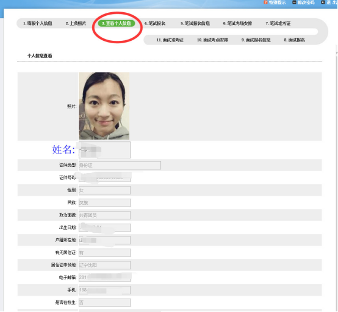Open the 特别提示 link text
The height and width of the screenshot is (312, 338).
click(x=277, y=2)
